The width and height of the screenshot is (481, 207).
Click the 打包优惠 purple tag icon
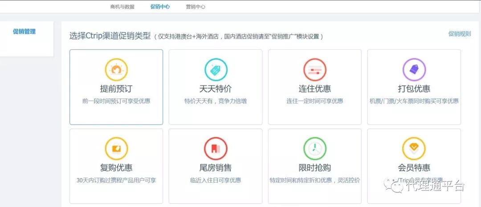click(x=414, y=70)
